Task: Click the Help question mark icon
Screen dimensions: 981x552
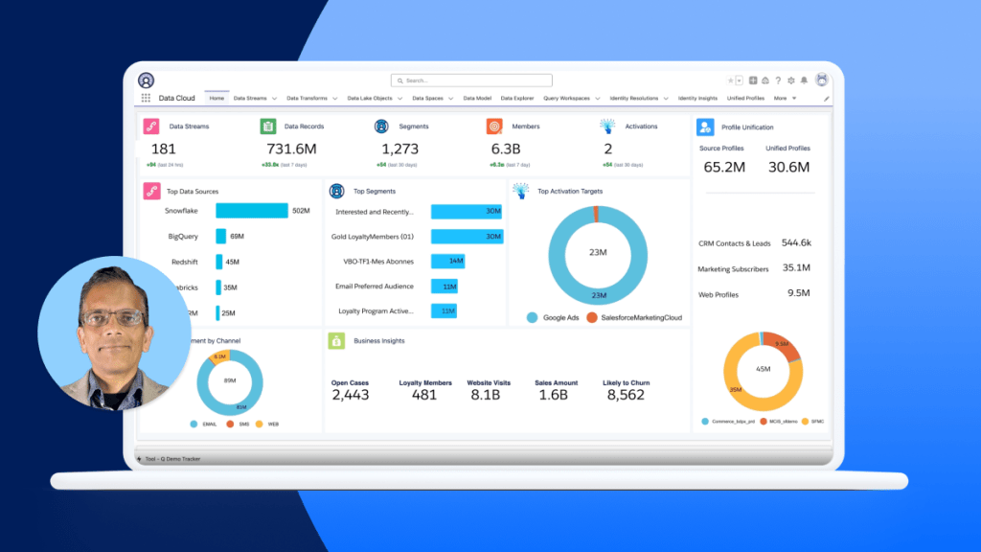Action: tap(777, 80)
